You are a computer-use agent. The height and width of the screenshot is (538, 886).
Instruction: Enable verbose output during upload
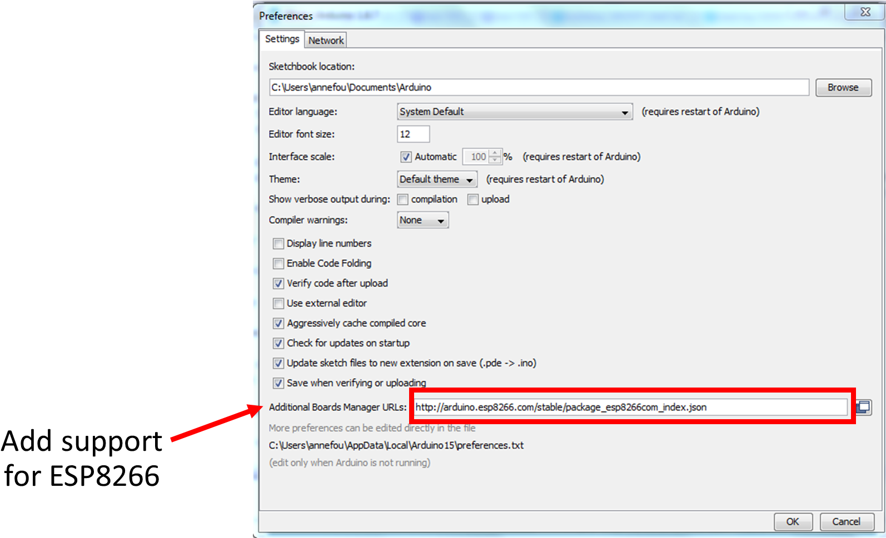click(x=473, y=200)
